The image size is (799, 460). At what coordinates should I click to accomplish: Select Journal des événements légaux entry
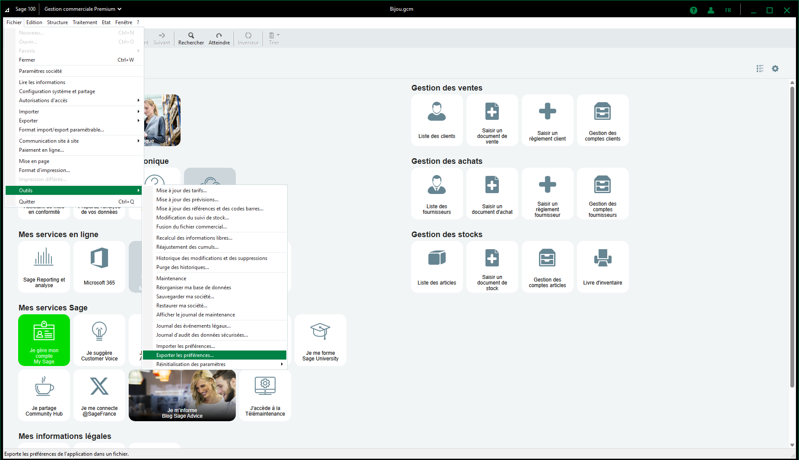coord(215,326)
